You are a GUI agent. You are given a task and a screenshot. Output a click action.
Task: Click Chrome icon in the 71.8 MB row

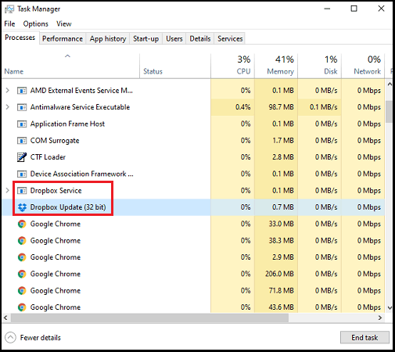[x=22, y=291]
